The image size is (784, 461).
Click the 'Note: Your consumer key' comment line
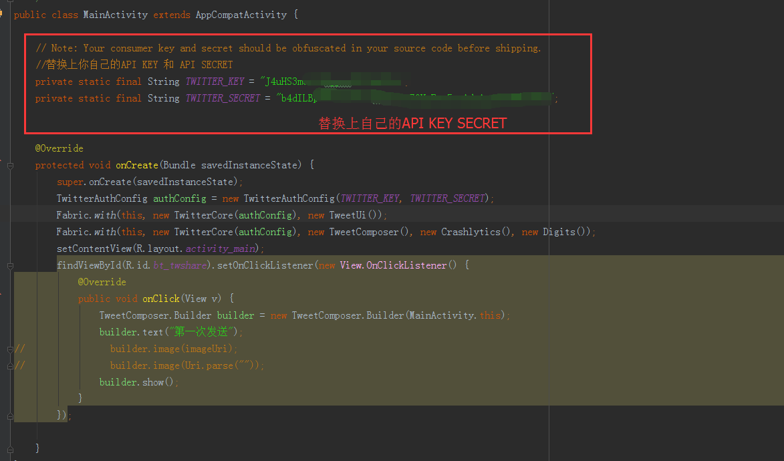pos(288,49)
